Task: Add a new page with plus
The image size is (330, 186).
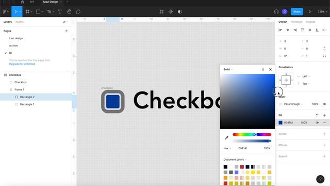Action: tap(66, 31)
